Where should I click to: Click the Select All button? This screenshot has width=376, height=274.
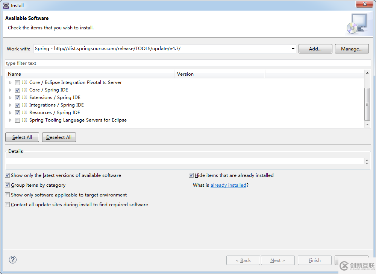pyautogui.click(x=22, y=137)
